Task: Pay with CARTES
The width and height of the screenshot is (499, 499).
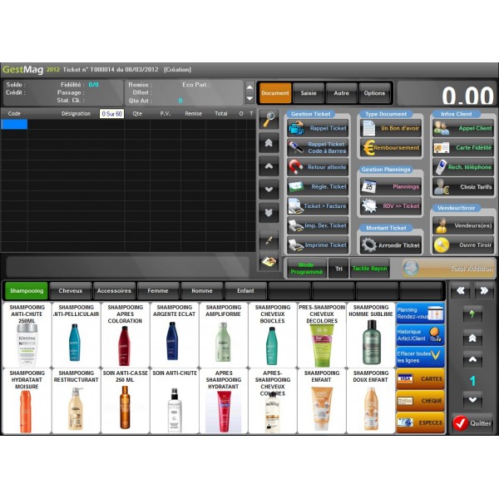Action: 420,378
